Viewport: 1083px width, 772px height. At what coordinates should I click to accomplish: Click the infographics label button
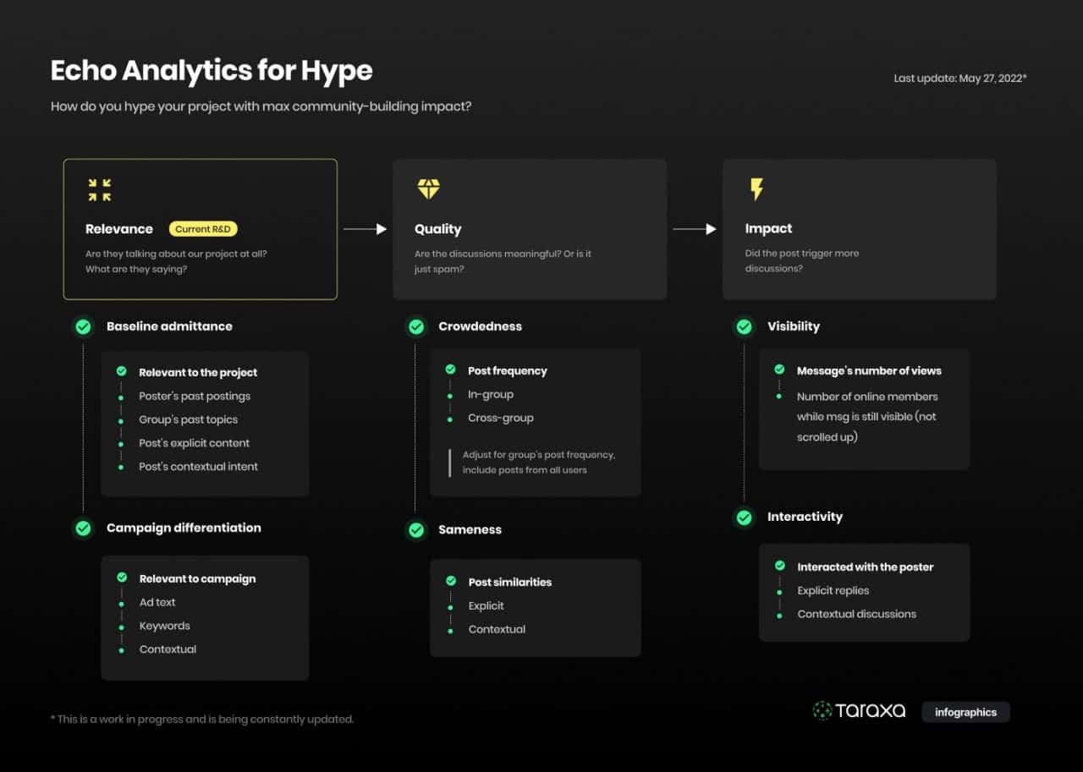click(x=965, y=712)
